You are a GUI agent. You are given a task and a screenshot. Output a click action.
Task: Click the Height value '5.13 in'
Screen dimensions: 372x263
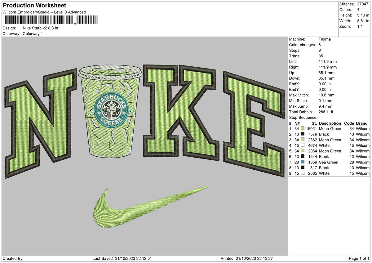363,15
